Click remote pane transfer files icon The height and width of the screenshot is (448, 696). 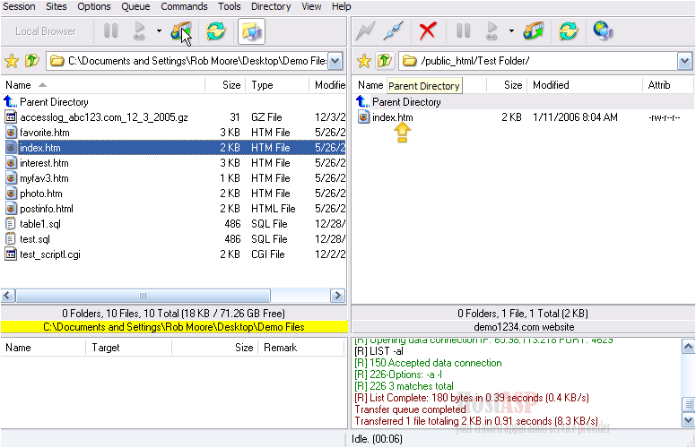534,31
